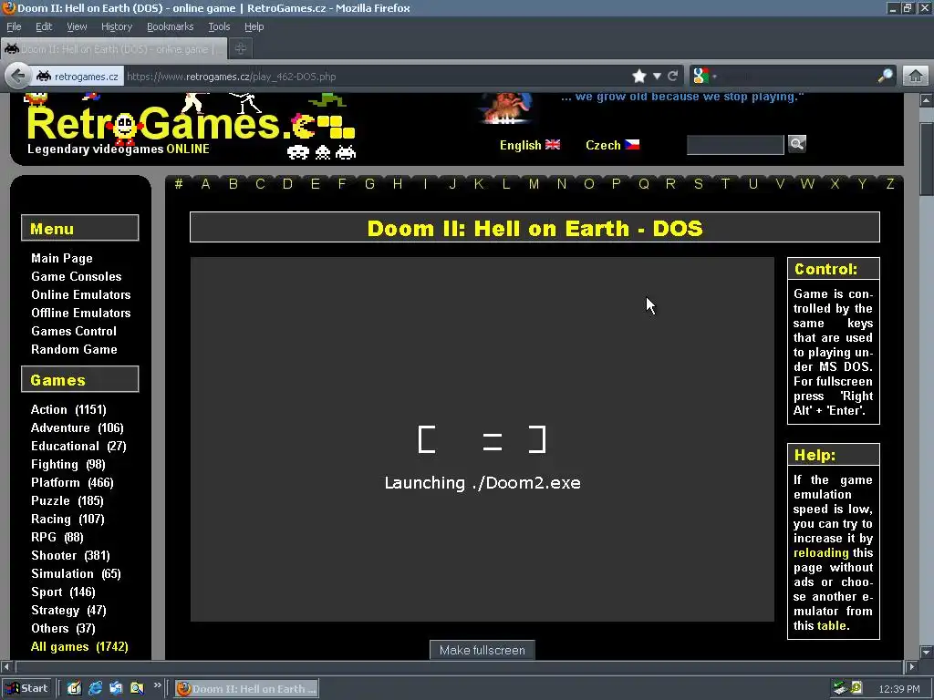Bookmark page with the star icon

coord(639,77)
